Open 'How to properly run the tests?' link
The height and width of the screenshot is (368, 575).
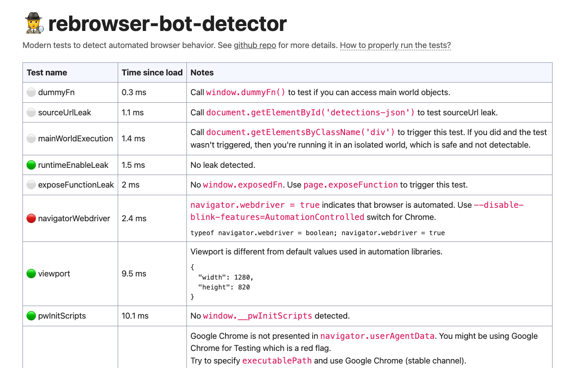[395, 45]
